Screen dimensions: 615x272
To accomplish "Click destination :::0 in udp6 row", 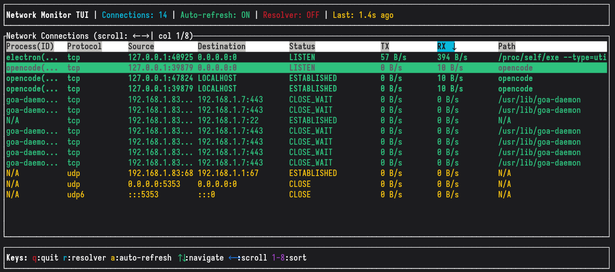I will tap(206, 194).
